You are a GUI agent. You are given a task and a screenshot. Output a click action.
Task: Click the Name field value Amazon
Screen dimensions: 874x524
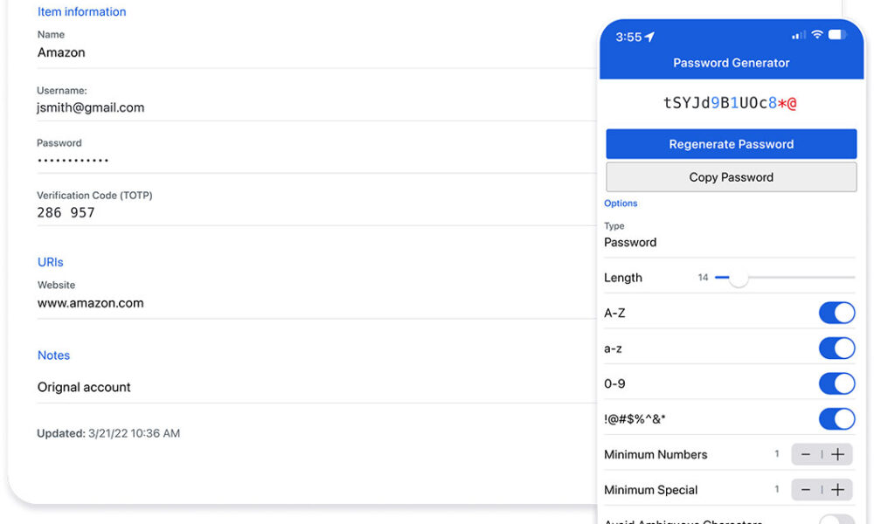pos(61,52)
